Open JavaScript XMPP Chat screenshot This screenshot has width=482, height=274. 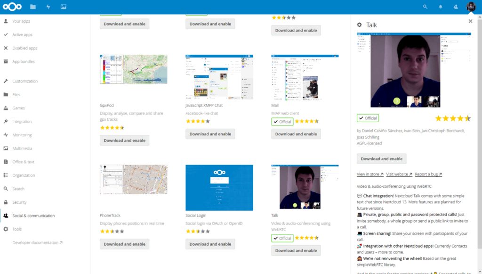(x=219, y=77)
